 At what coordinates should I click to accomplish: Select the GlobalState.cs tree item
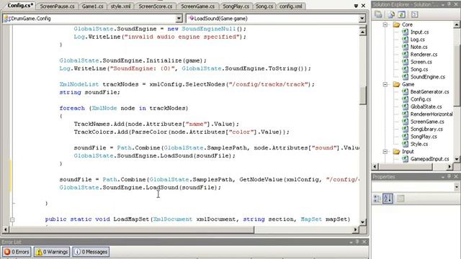pos(426,107)
